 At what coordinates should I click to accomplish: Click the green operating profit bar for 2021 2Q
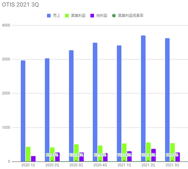(x=148, y=152)
